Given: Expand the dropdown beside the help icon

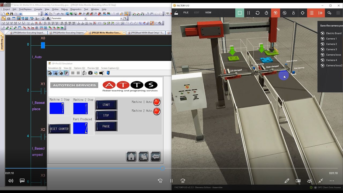Looking at the screenshot, I should point(39,14).
